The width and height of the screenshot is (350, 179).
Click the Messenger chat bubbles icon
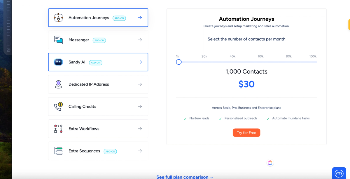pos(58,40)
